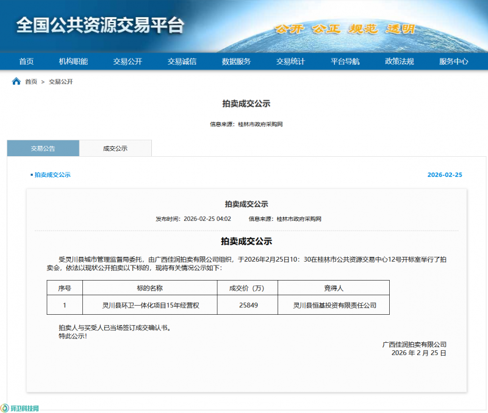This screenshot has width=488, height=413.
Task: Click the 灵川县恒基投资有限责任公司 bidder cell
Action: (x=335, y=305)
